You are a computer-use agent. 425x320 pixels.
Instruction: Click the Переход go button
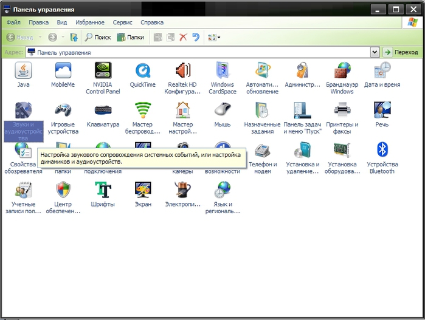click(402, 52)
